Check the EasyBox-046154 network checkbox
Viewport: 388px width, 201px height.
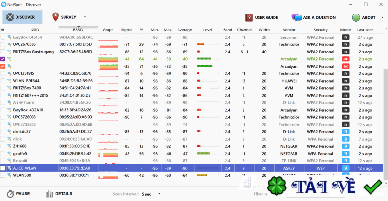click(3, 37)
